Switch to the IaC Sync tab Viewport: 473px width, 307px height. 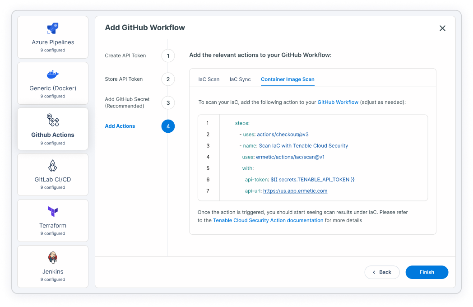pos(240,79)
